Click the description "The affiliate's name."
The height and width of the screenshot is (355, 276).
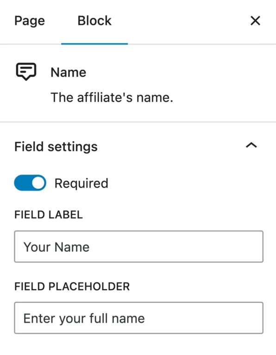click(112, 98)
